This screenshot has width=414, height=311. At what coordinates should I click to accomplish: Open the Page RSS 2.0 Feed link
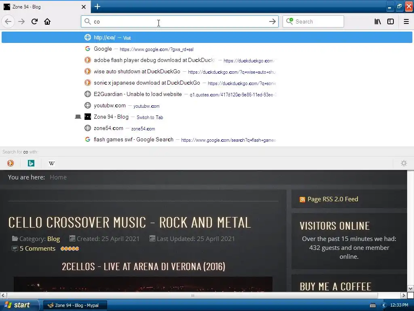[x=333, y=199]
